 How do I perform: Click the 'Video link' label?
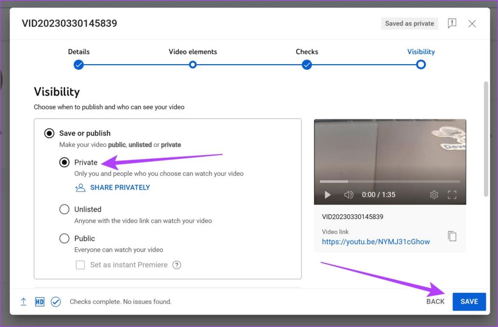[x=335, y=232]
